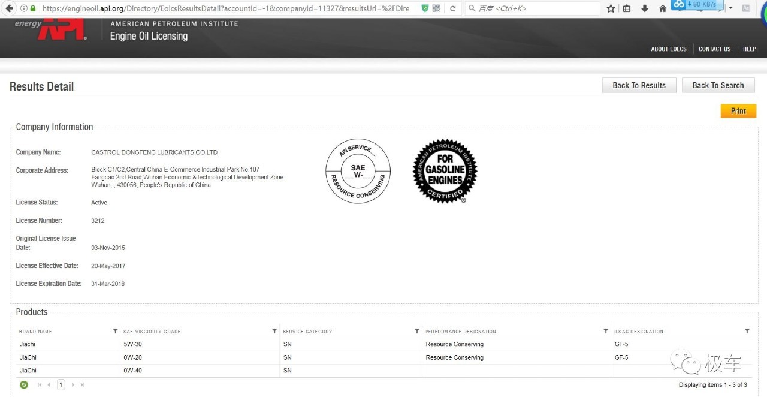Click the Results Detail page heading

tap(42, 86)
